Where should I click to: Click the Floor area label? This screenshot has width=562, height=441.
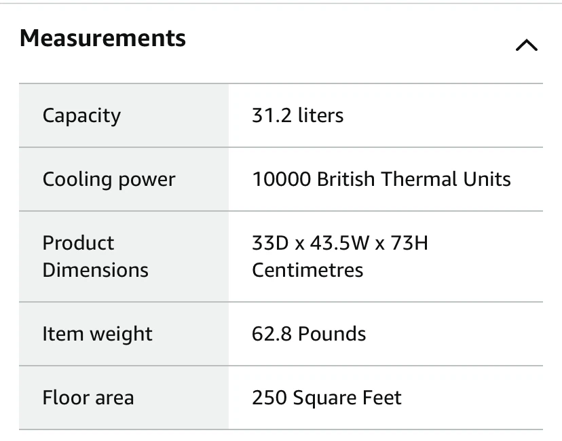point(88,398)
